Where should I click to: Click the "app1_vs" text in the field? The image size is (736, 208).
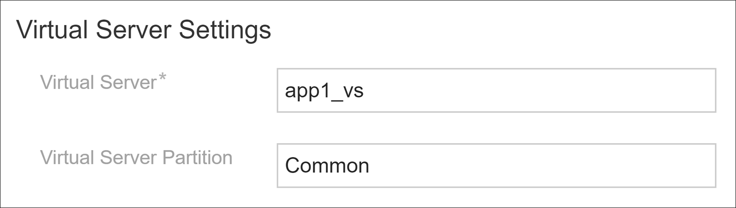(x=324, y=91)
